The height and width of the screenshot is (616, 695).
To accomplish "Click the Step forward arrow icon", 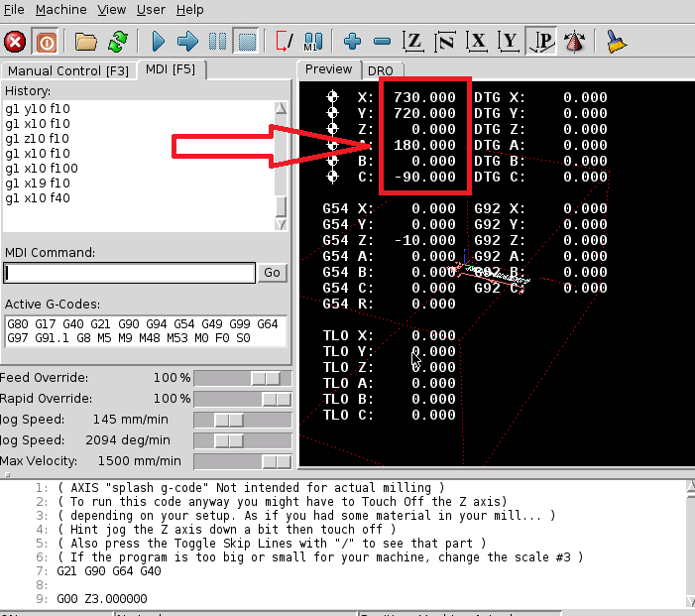I will click(x=187, y=42).
